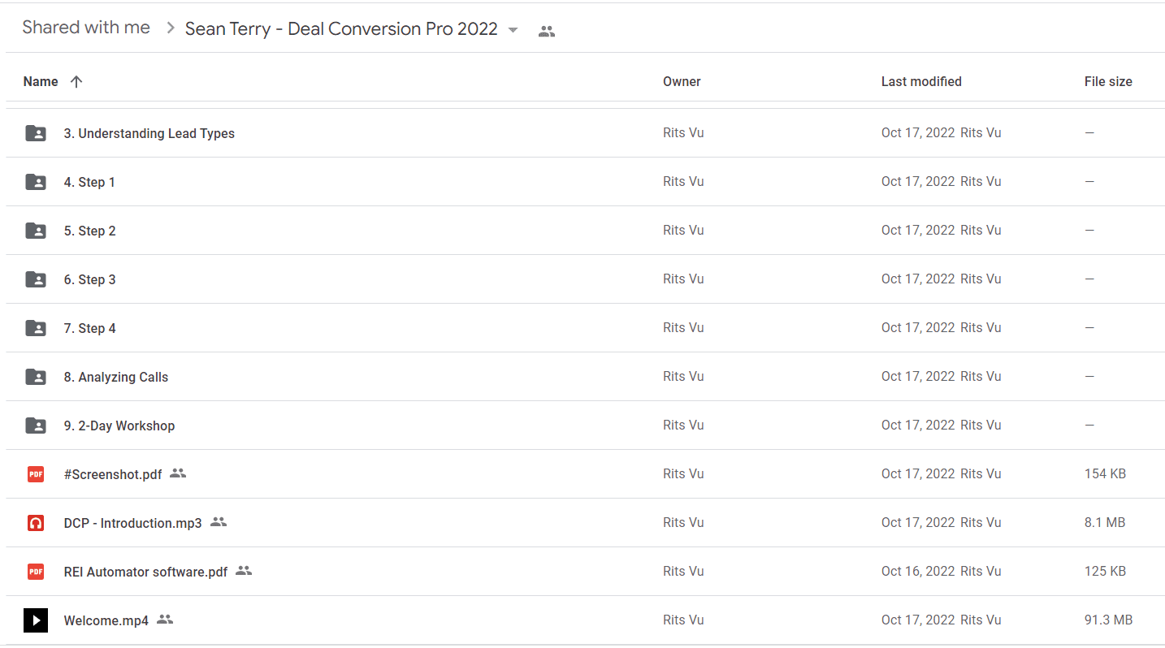
Task: Click the audio headphone icon for DCP - Introduction.mp3
Action: coord(36,523)
